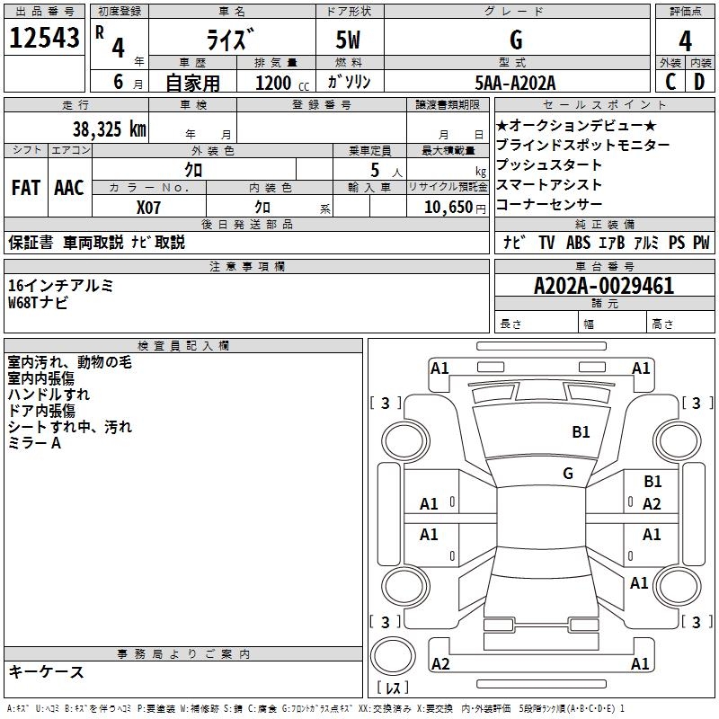
Task: Click ABS in the genuine equipment row
Action: tap(578, 243)
